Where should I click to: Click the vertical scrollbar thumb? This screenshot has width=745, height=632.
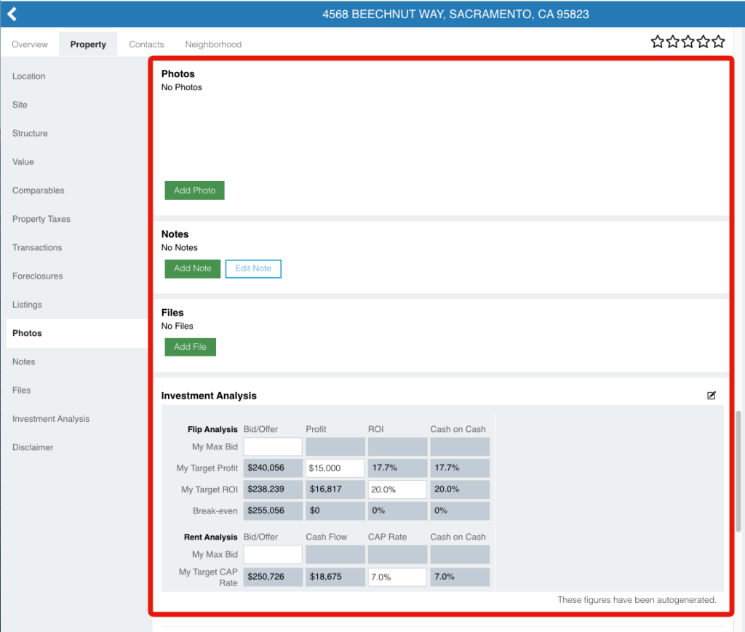click(740, 469)
